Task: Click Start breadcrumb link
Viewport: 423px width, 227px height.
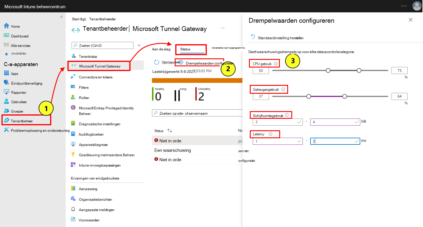Action: 79,19
